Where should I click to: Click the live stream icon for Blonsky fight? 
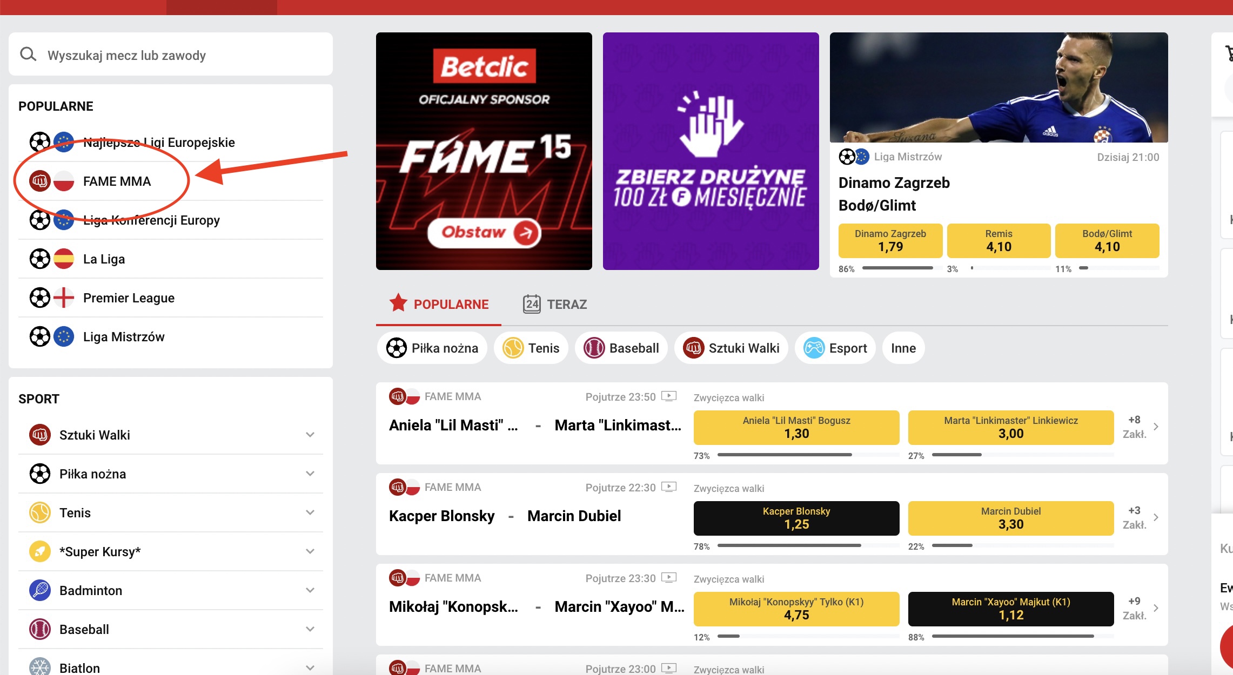click(x=669, y=487)
